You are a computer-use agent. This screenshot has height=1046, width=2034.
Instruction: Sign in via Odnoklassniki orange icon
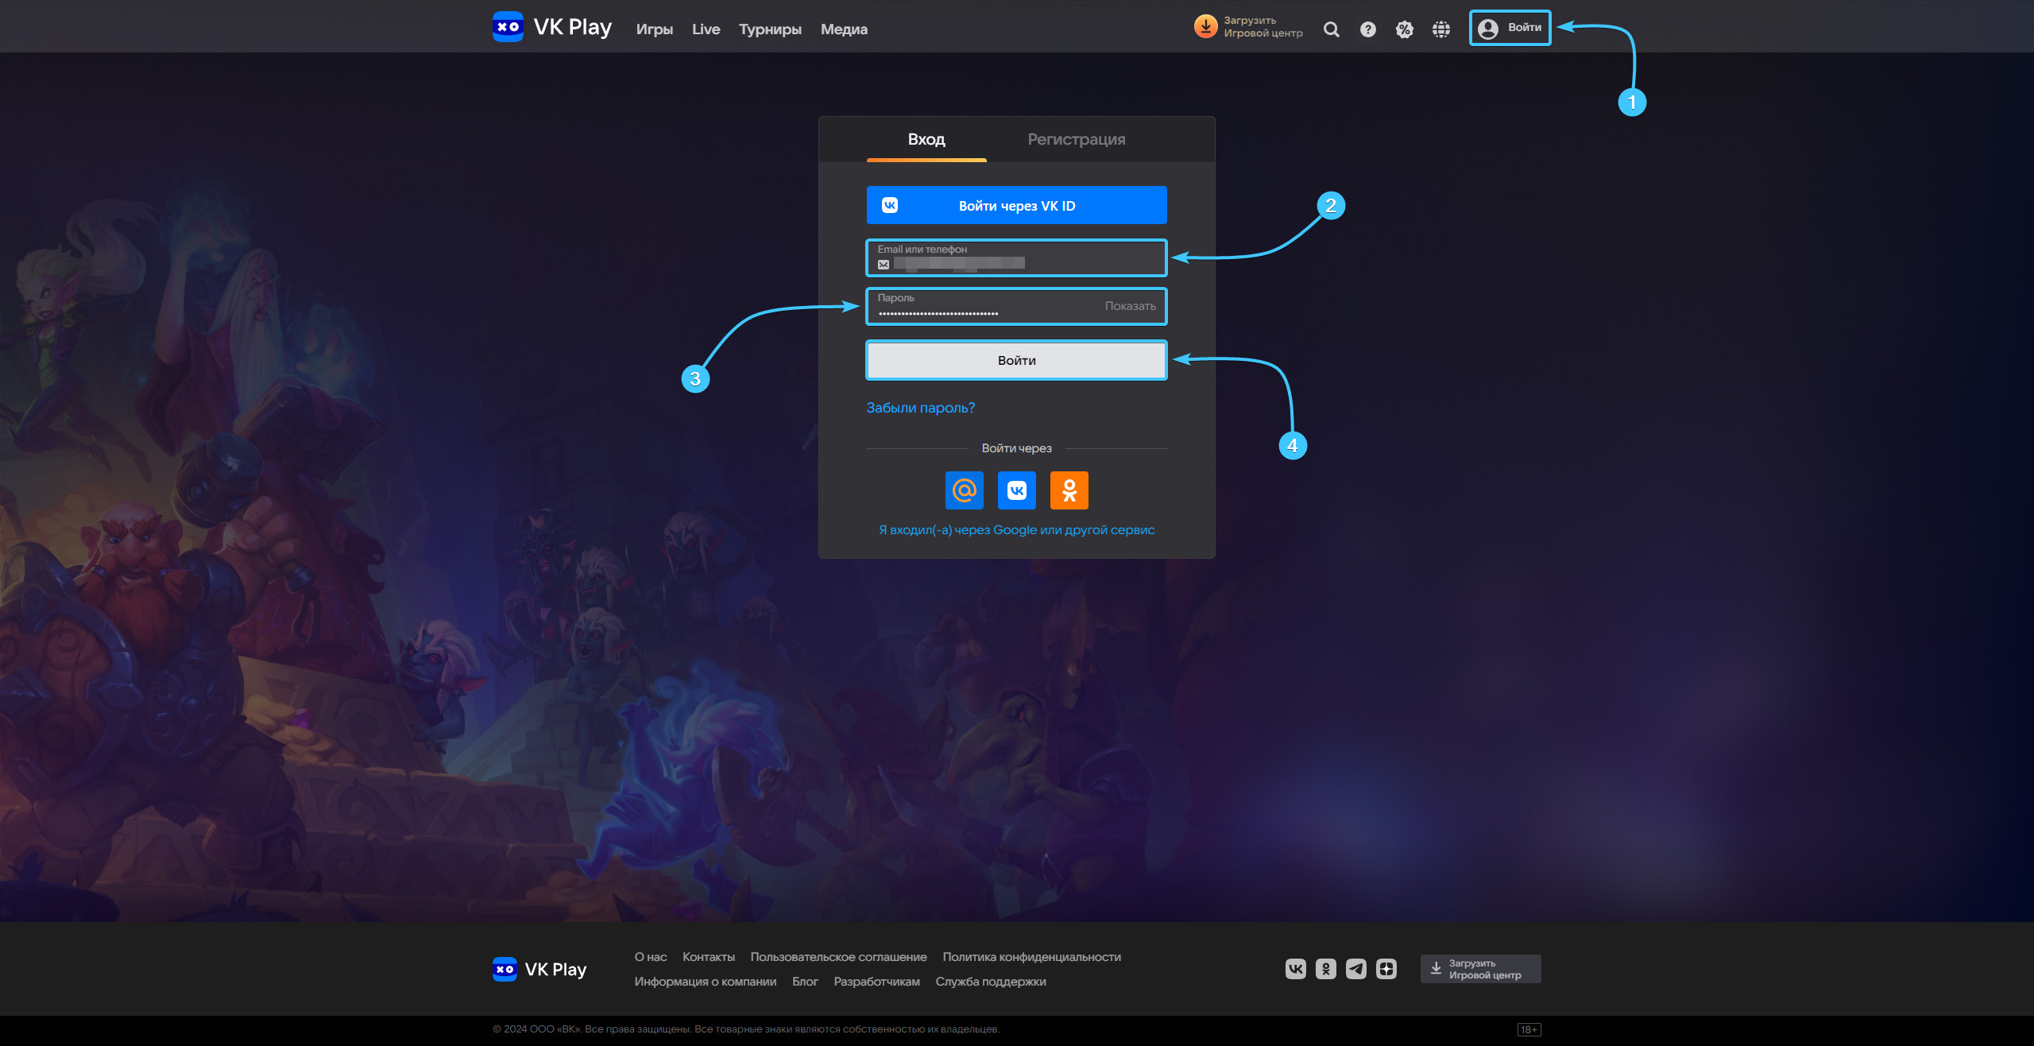1069,490
